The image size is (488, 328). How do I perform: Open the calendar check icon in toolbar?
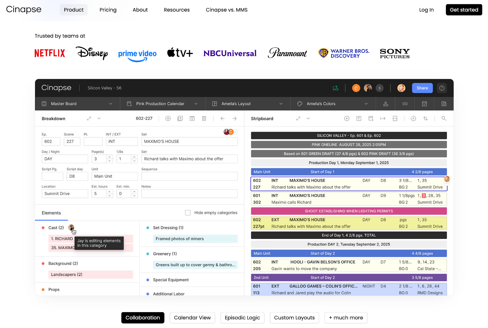424,104
